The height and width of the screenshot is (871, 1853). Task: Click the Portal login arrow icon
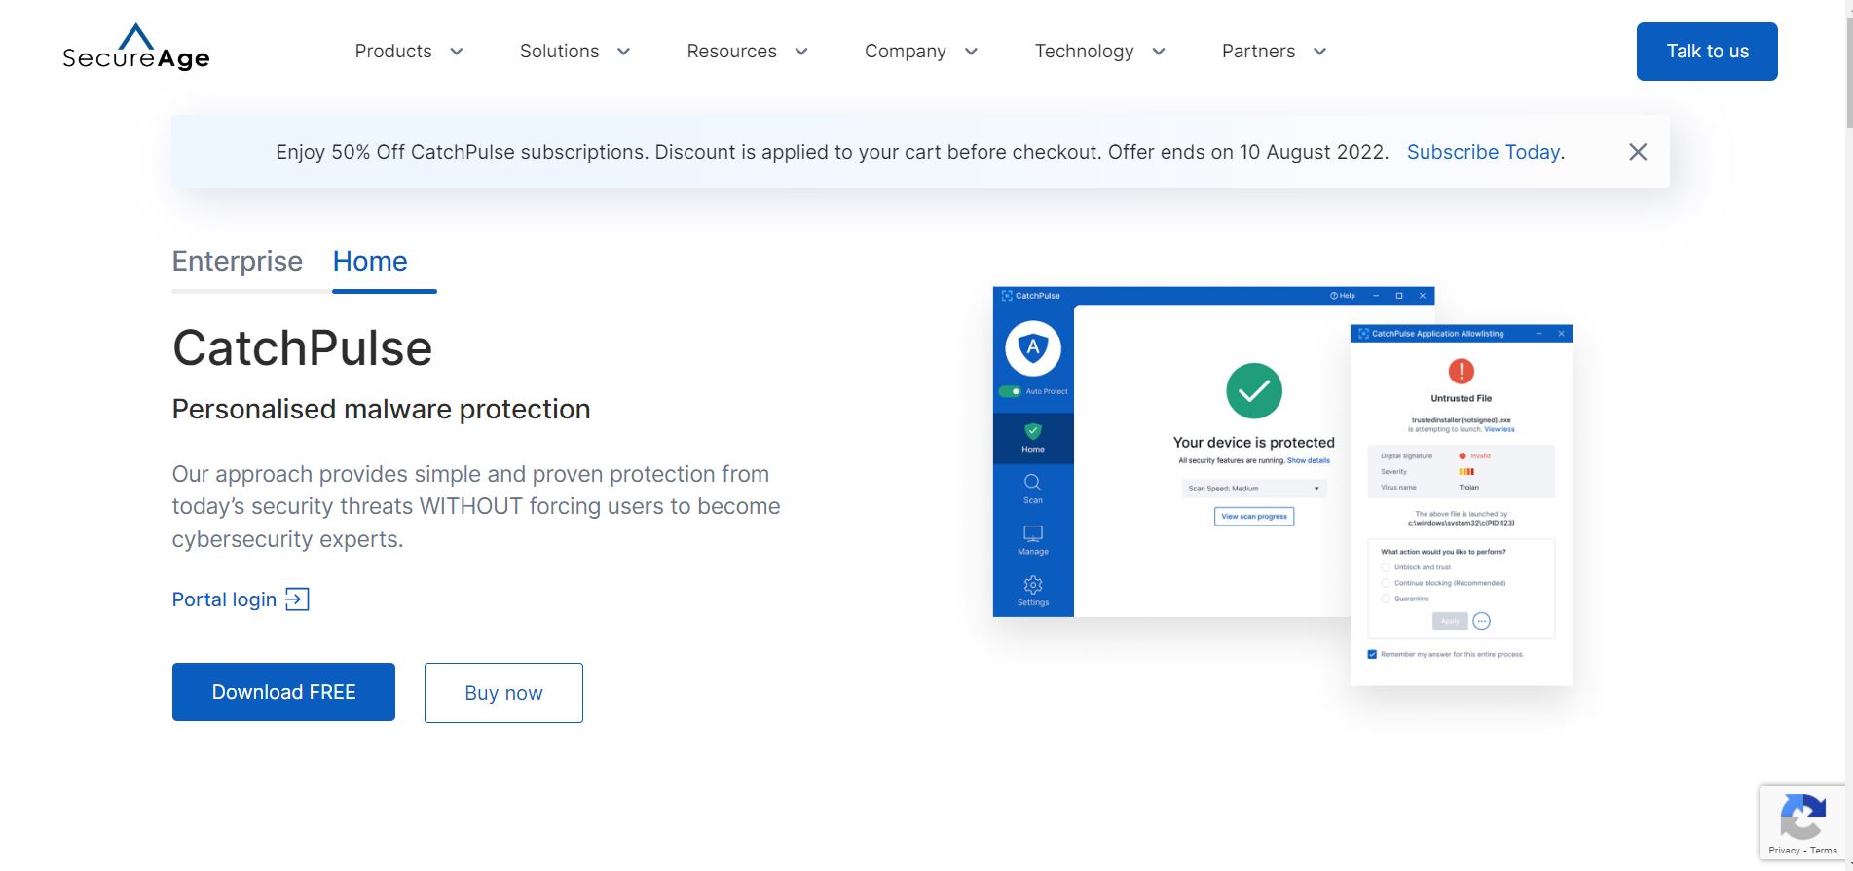click(x=297, y=599)
